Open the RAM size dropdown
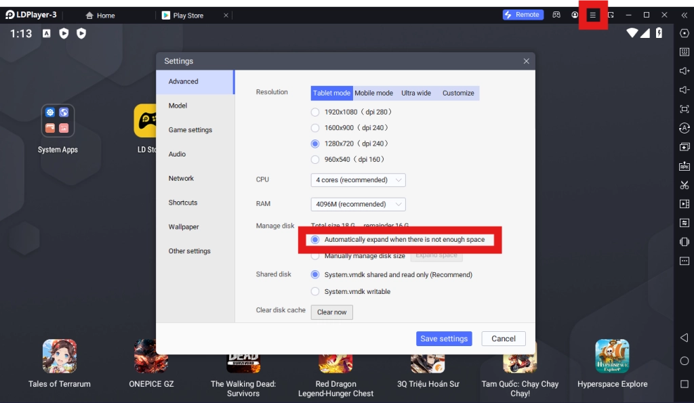 358,204
